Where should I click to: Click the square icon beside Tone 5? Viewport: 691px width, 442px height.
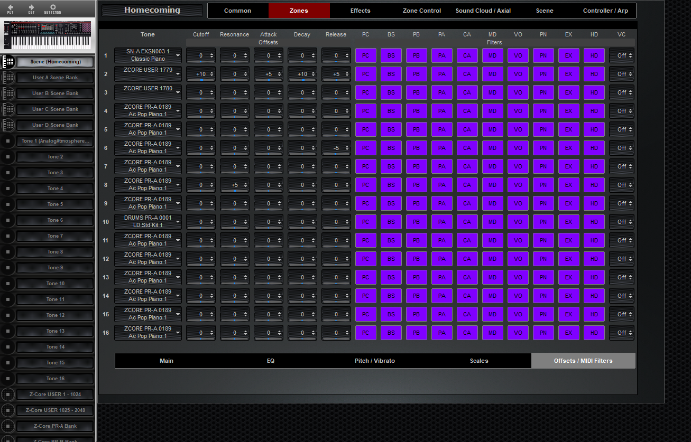point(7,204)
